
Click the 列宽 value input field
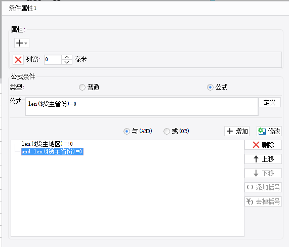[x=53, y=60]
